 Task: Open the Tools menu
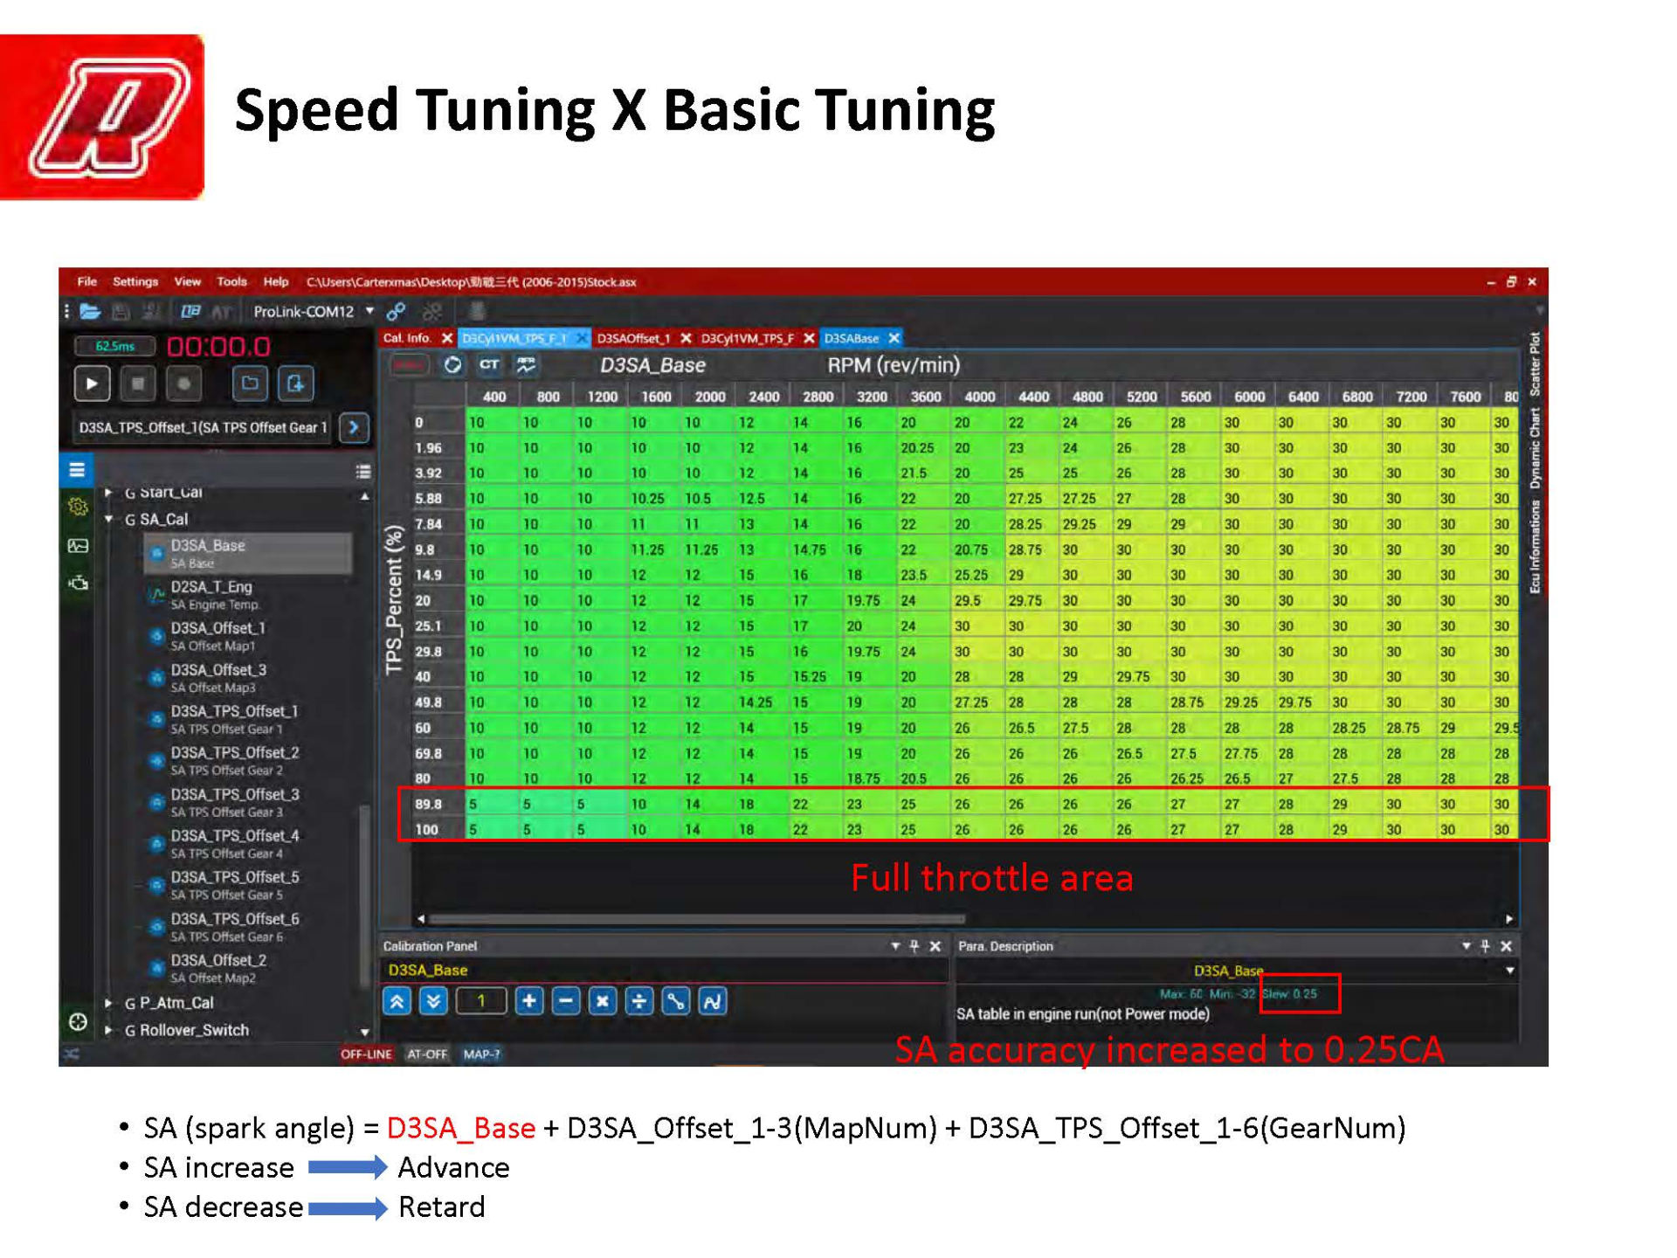(231, 281)
